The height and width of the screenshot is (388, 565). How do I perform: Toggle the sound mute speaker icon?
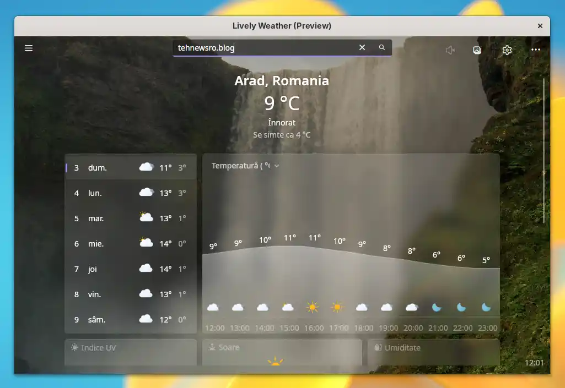[x=450, y=50]
